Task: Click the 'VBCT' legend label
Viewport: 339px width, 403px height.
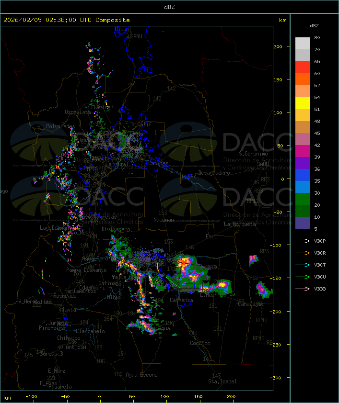Action: pyautogui.click(x=320, y=265)
